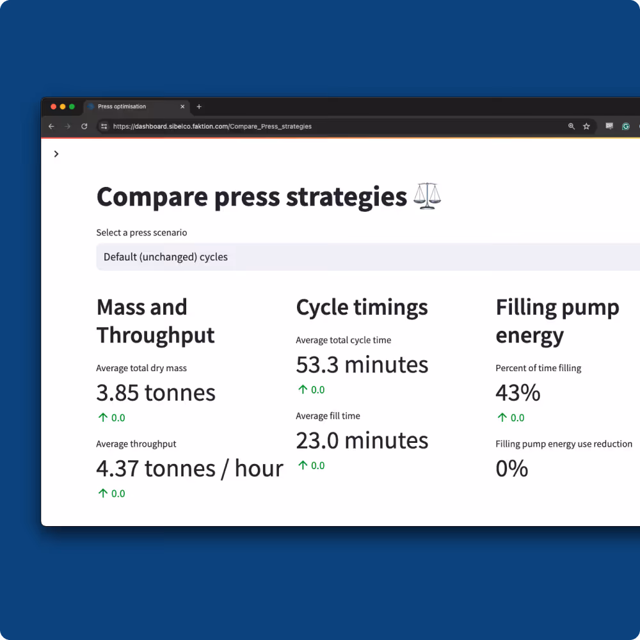
Task: Click the Filling pump energy heading
Action: tap(557, 321)
